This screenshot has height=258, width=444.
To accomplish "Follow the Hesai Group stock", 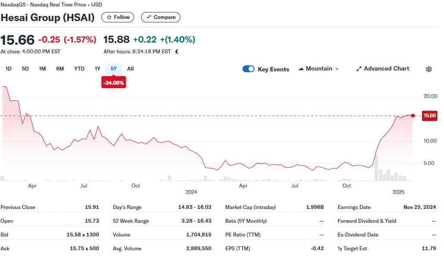I will pos(118,17).
